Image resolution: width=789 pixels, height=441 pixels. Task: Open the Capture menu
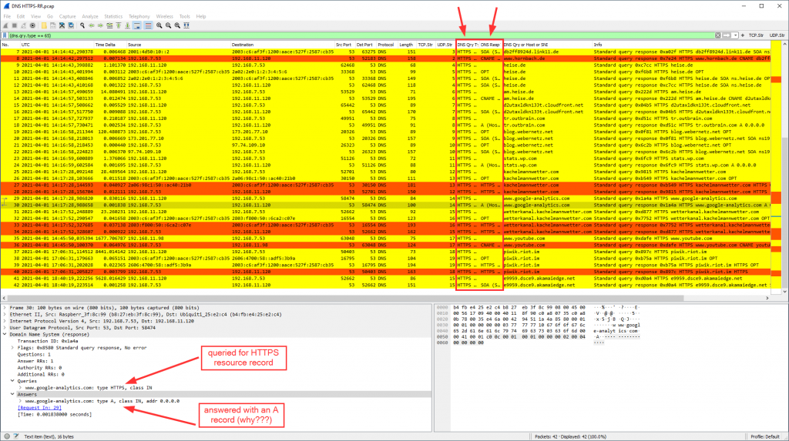68,17
